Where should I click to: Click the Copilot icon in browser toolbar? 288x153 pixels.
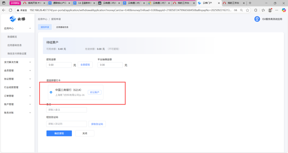click(x=283, y=10)
